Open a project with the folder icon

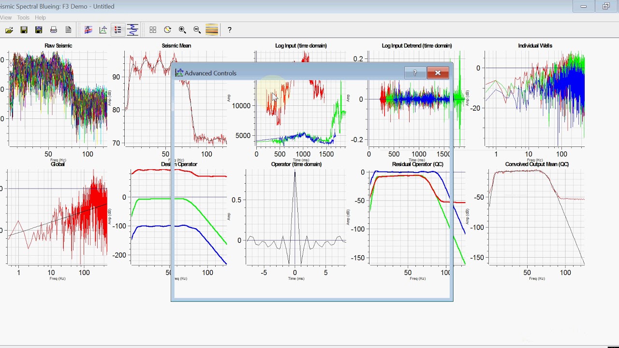(9, 30)
